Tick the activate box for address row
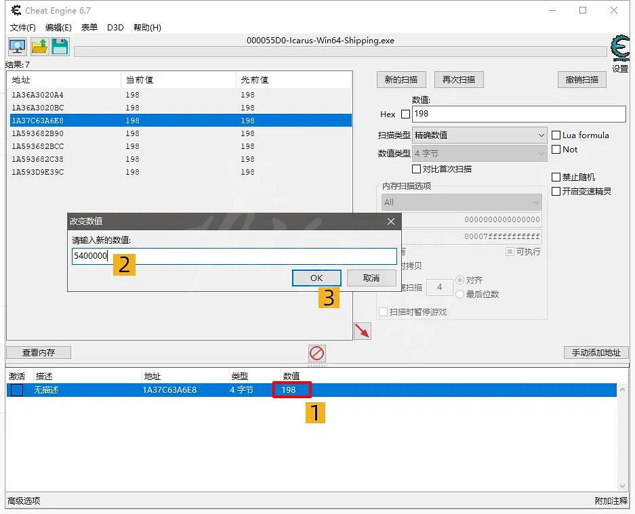 tap(17, 390)
